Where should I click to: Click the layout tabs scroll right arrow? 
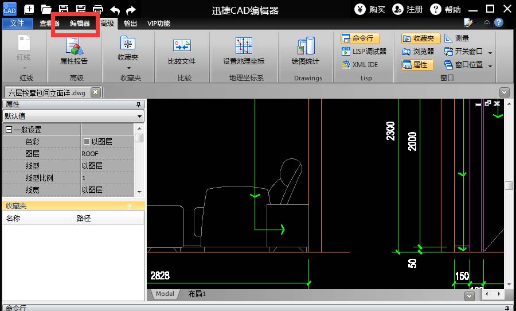(499, 294)
